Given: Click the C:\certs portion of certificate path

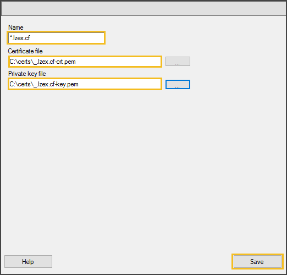Looking at the screenshot, I should click(x=20, y=62).
